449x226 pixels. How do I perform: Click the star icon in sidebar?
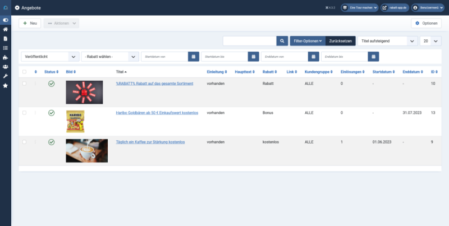(x=6, y=85)
